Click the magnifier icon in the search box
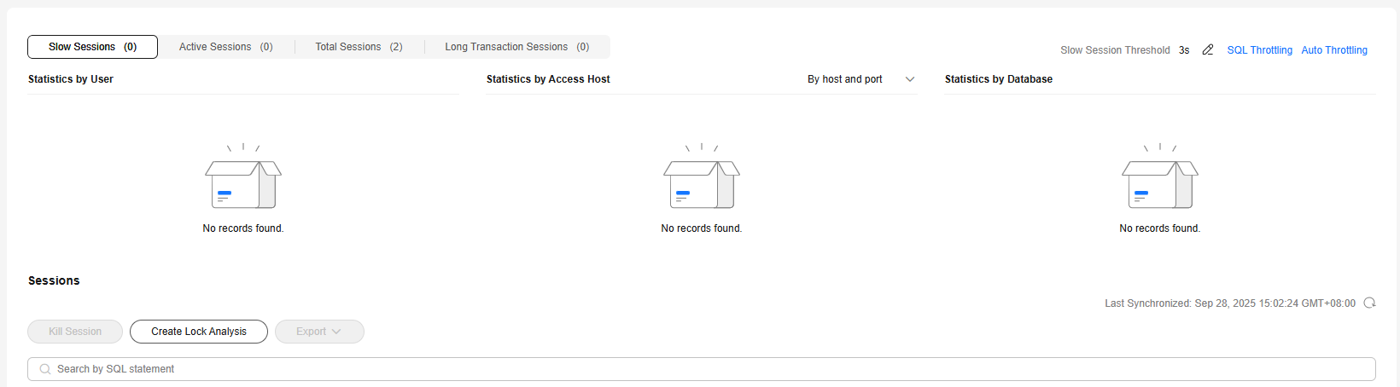The height and width of the screenshot is (387, 1400). 45,369
